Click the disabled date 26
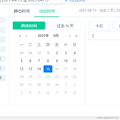Image resolution: width=120 pixels, height=120 pixels. tap(22, 85)
